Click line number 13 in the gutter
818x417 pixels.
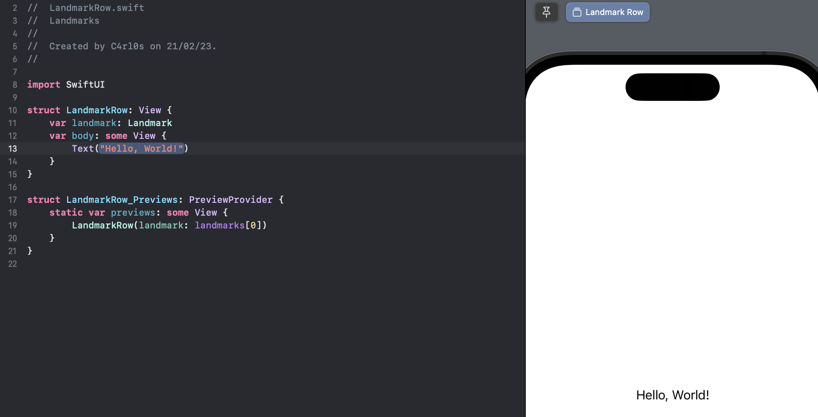coord(12,149)
